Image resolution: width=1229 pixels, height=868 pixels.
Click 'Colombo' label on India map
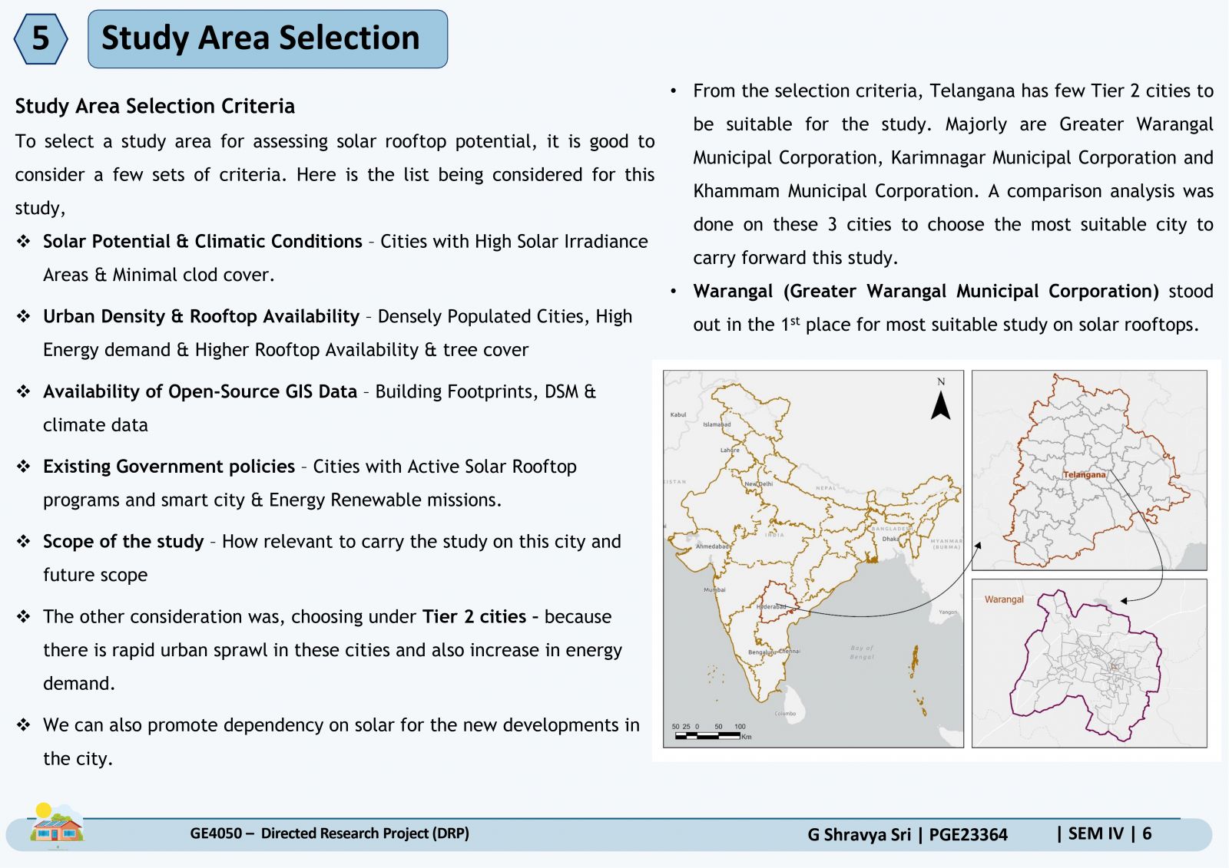point(785,714)
